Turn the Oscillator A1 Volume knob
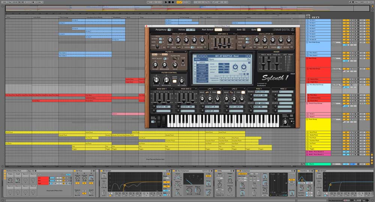Image resolution: width=375 pixels, height=202 pixels. pos(170,40)
